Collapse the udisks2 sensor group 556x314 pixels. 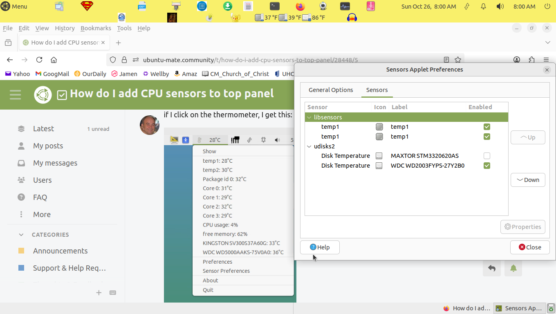point(309,146)
